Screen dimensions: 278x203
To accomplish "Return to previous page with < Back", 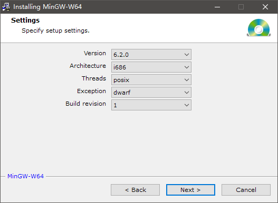I will click(x=135, y=190).
